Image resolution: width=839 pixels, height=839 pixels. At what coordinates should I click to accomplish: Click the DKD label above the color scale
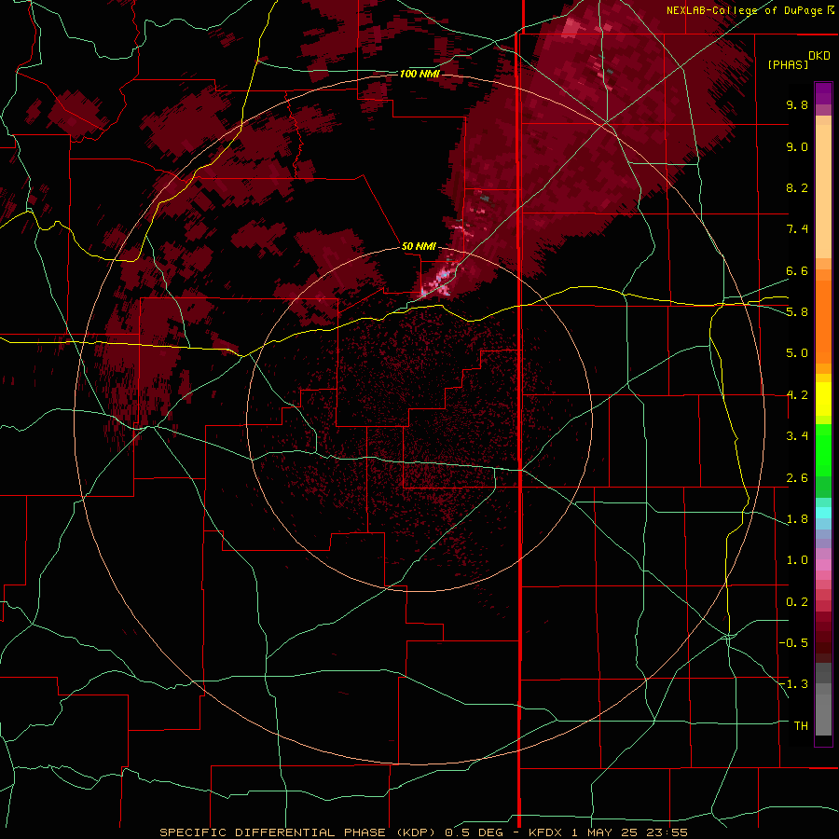tap(819, 56)
